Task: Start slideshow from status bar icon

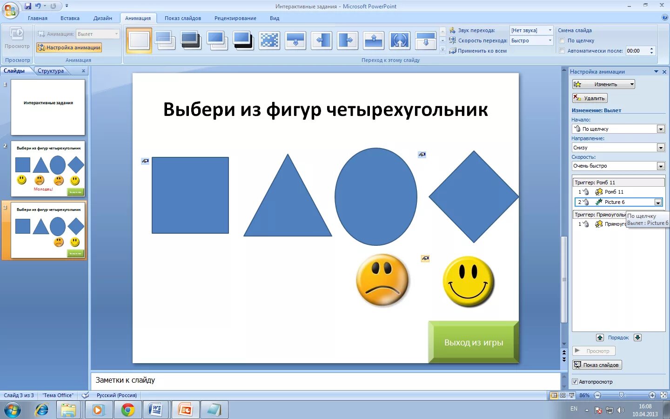Action: click(572, 395)
